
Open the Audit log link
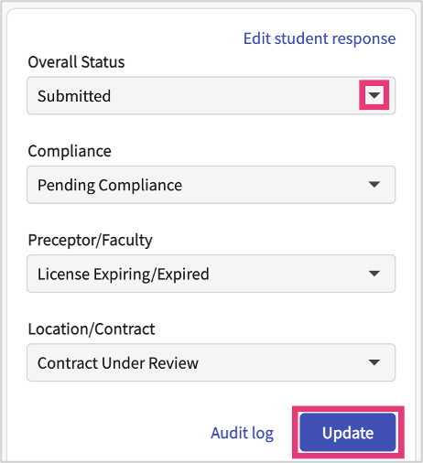pyautogui.click(x=242, y=433)
